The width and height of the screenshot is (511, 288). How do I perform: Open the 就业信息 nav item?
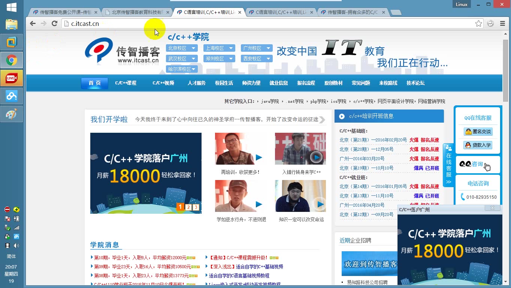tap(279, 83)
